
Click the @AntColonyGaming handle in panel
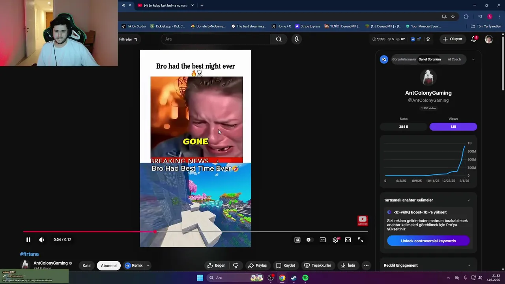pyautogui.click(x=428, y=100)
